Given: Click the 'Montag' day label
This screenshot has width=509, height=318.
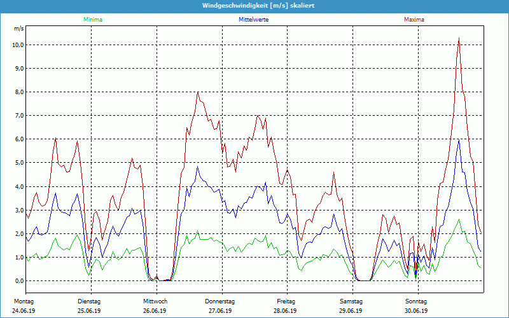Looking at the screenshot, I should [x=24, y=301].
